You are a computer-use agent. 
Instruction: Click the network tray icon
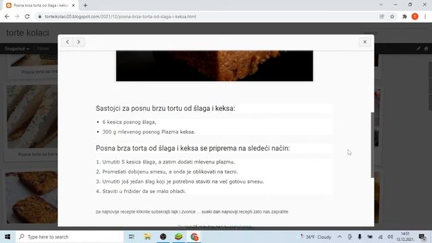coord(380,237)
